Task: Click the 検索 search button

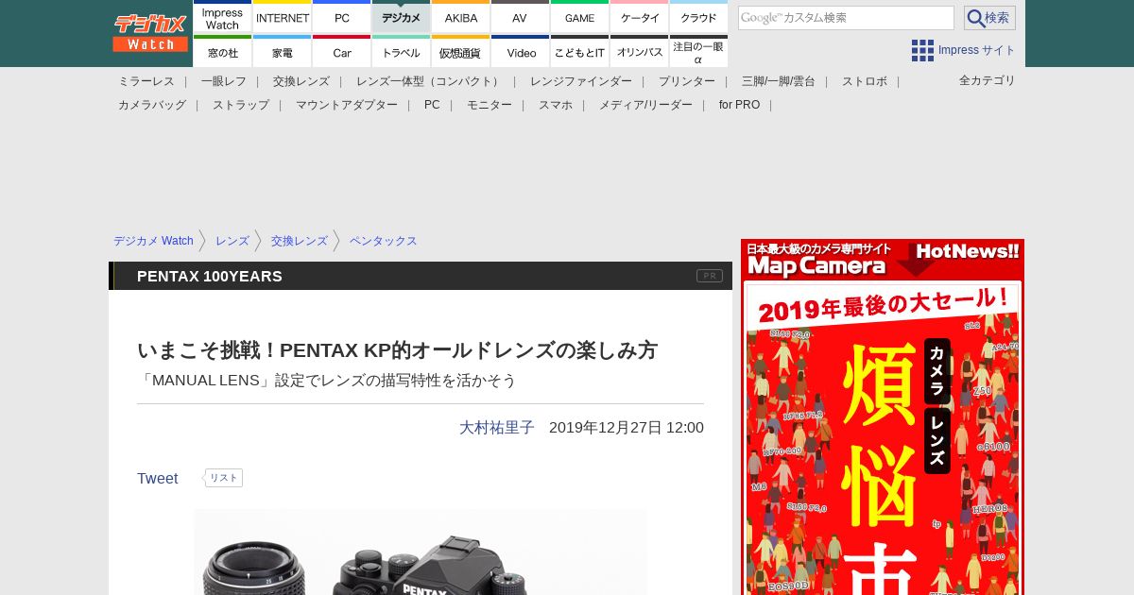Action: (989, 18)
